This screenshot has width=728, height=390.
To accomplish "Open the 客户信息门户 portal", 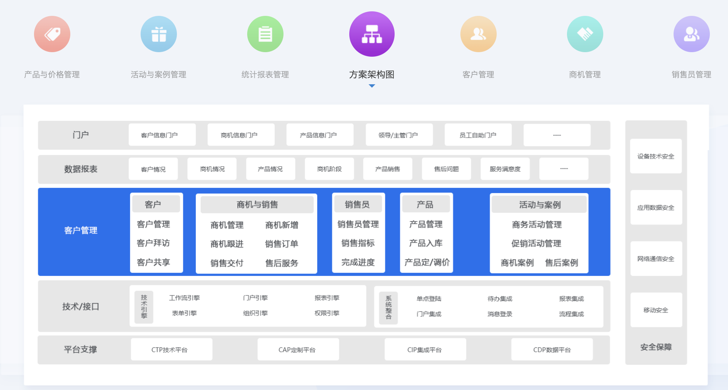I will [x=162, y=135].
